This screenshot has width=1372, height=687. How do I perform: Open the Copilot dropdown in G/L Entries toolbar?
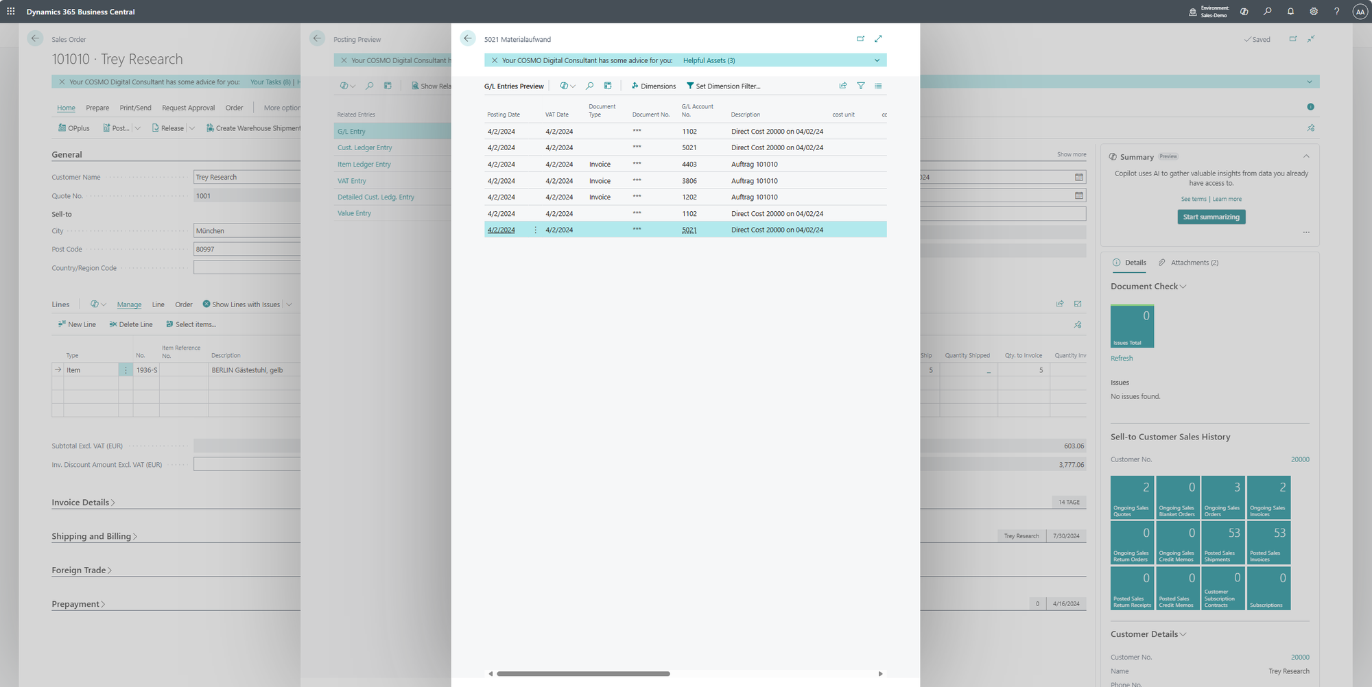coord(567,86)
